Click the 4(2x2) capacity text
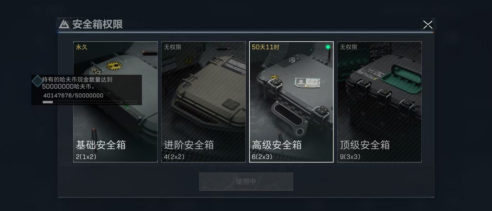The width and height of the screenshot is (492, 211). coord(174,157)
